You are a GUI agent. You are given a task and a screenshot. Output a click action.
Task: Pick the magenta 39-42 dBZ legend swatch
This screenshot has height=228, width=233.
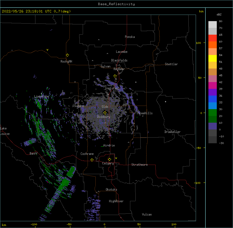pos(212,86)
